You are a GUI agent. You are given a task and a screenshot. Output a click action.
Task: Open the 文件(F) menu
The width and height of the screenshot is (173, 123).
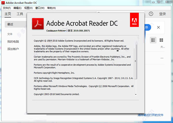tap(7, 8)
